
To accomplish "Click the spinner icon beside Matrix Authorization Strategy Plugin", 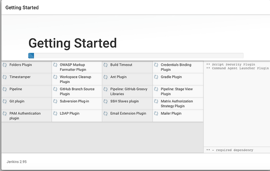I will 156,101.
